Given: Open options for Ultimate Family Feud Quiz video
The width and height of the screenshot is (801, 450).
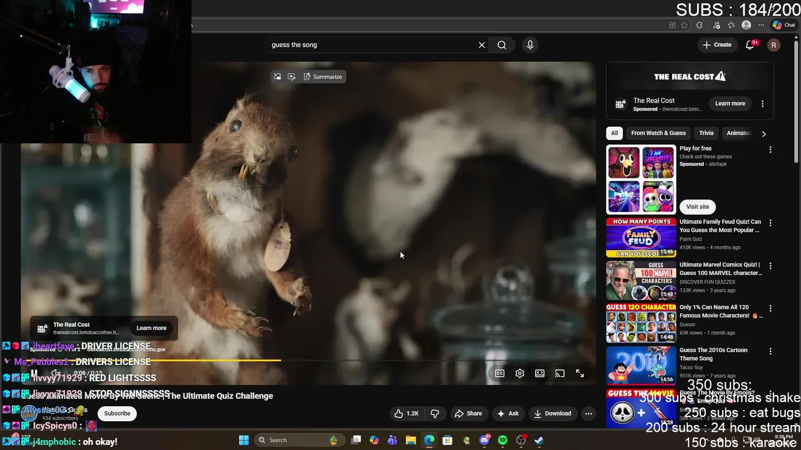Looking at the screenshot, I should pos(770,223).
